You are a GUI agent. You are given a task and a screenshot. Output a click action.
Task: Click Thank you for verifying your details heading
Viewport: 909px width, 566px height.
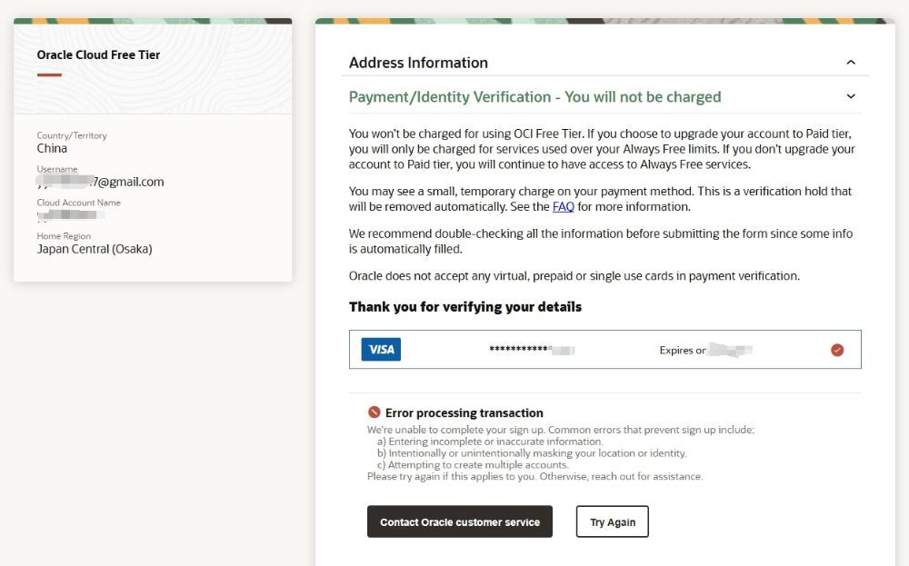(x=464, y=307)
